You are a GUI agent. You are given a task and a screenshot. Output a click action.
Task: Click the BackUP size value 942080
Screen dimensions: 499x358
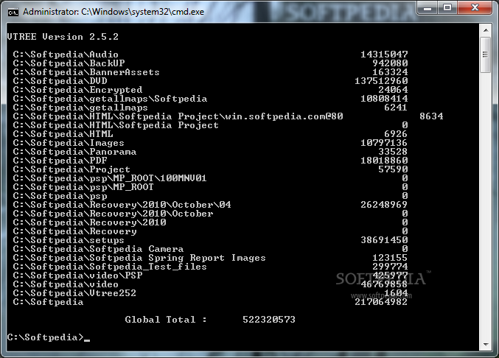tap(390, 63)
